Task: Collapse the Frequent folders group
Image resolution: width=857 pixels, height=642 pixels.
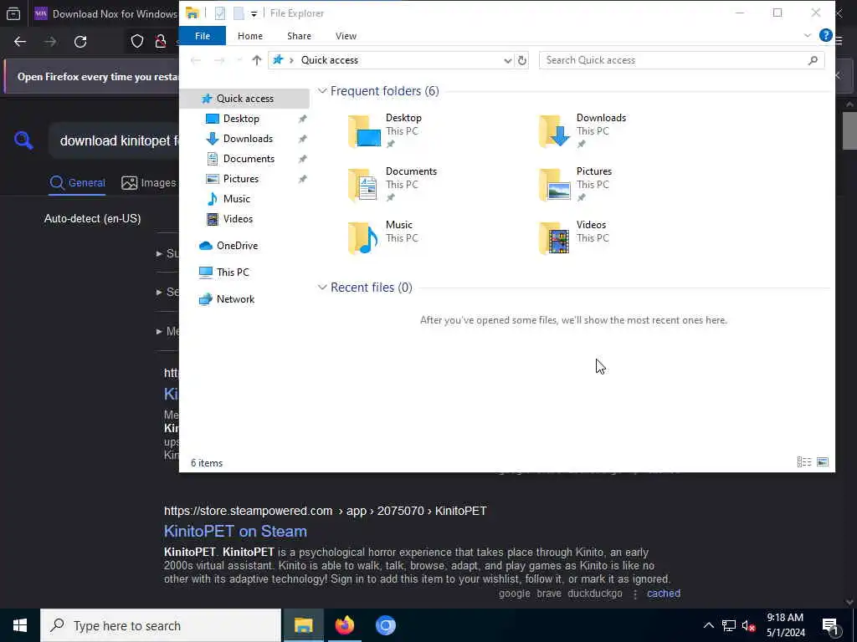Action: [322, 91]
